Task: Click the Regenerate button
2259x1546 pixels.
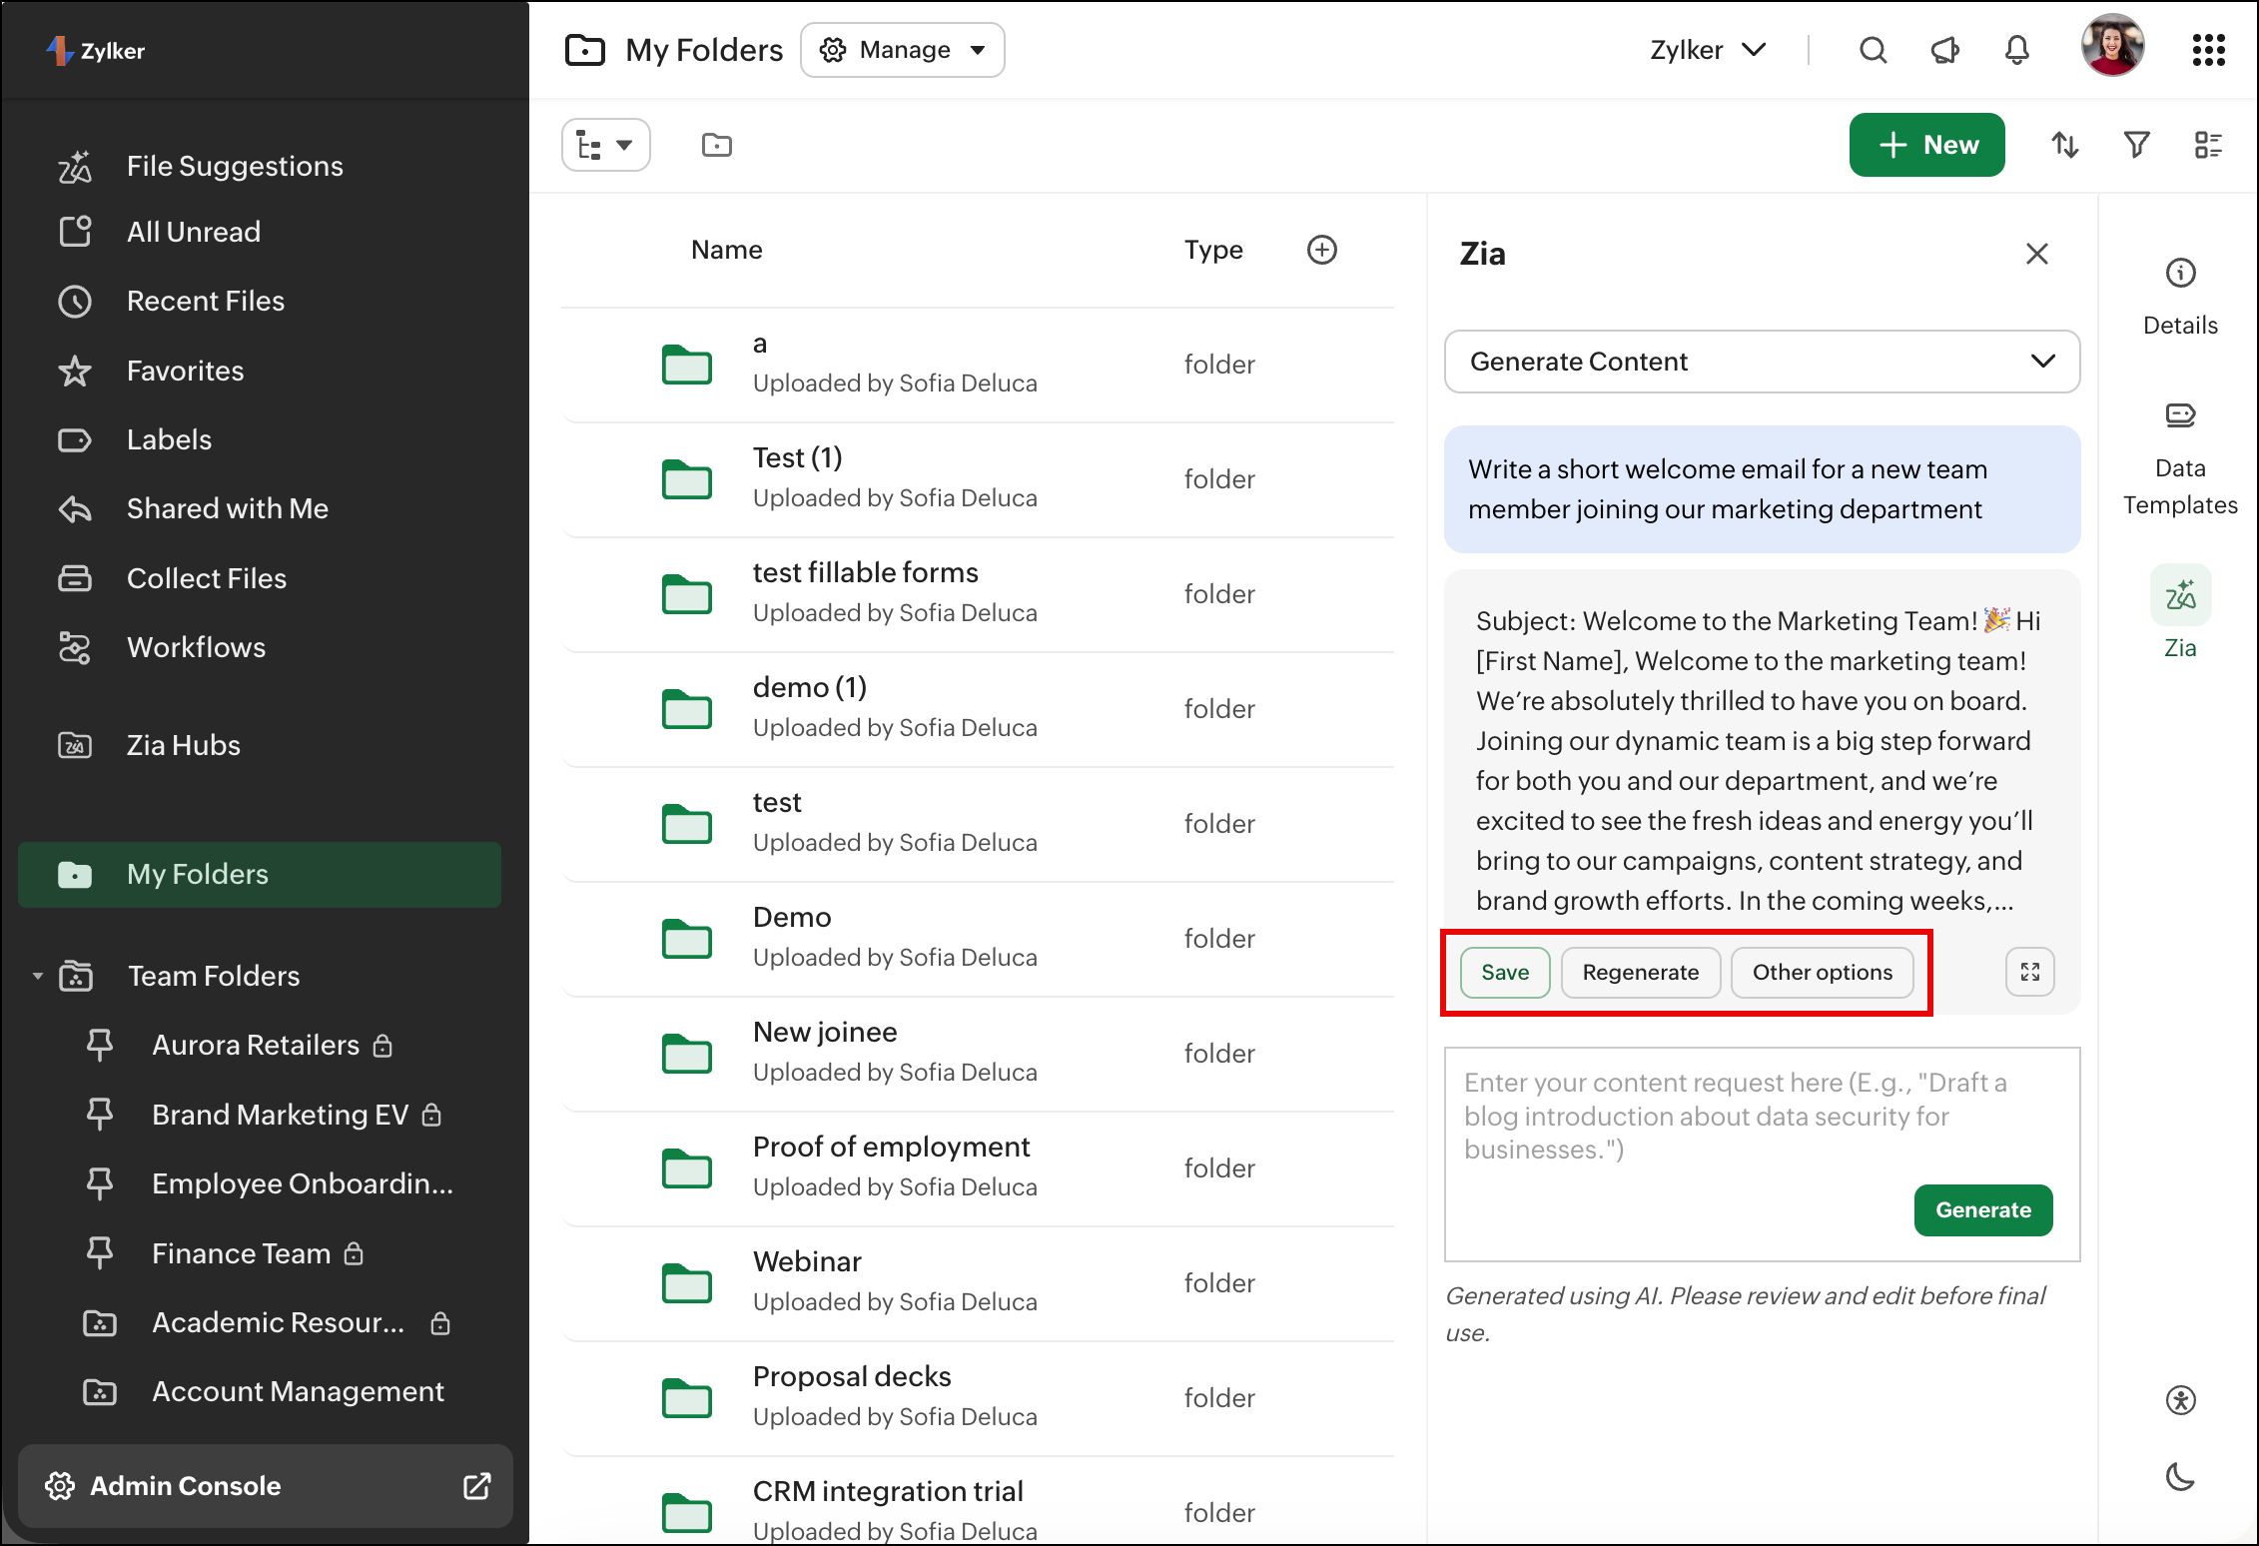Action: click(1640, 972)
